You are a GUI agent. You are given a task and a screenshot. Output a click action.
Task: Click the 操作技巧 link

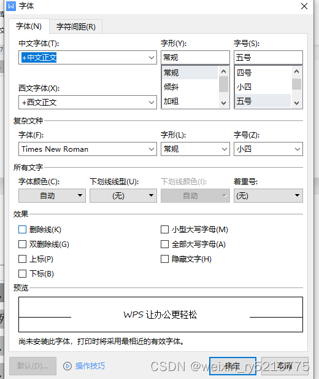point(90,366)
